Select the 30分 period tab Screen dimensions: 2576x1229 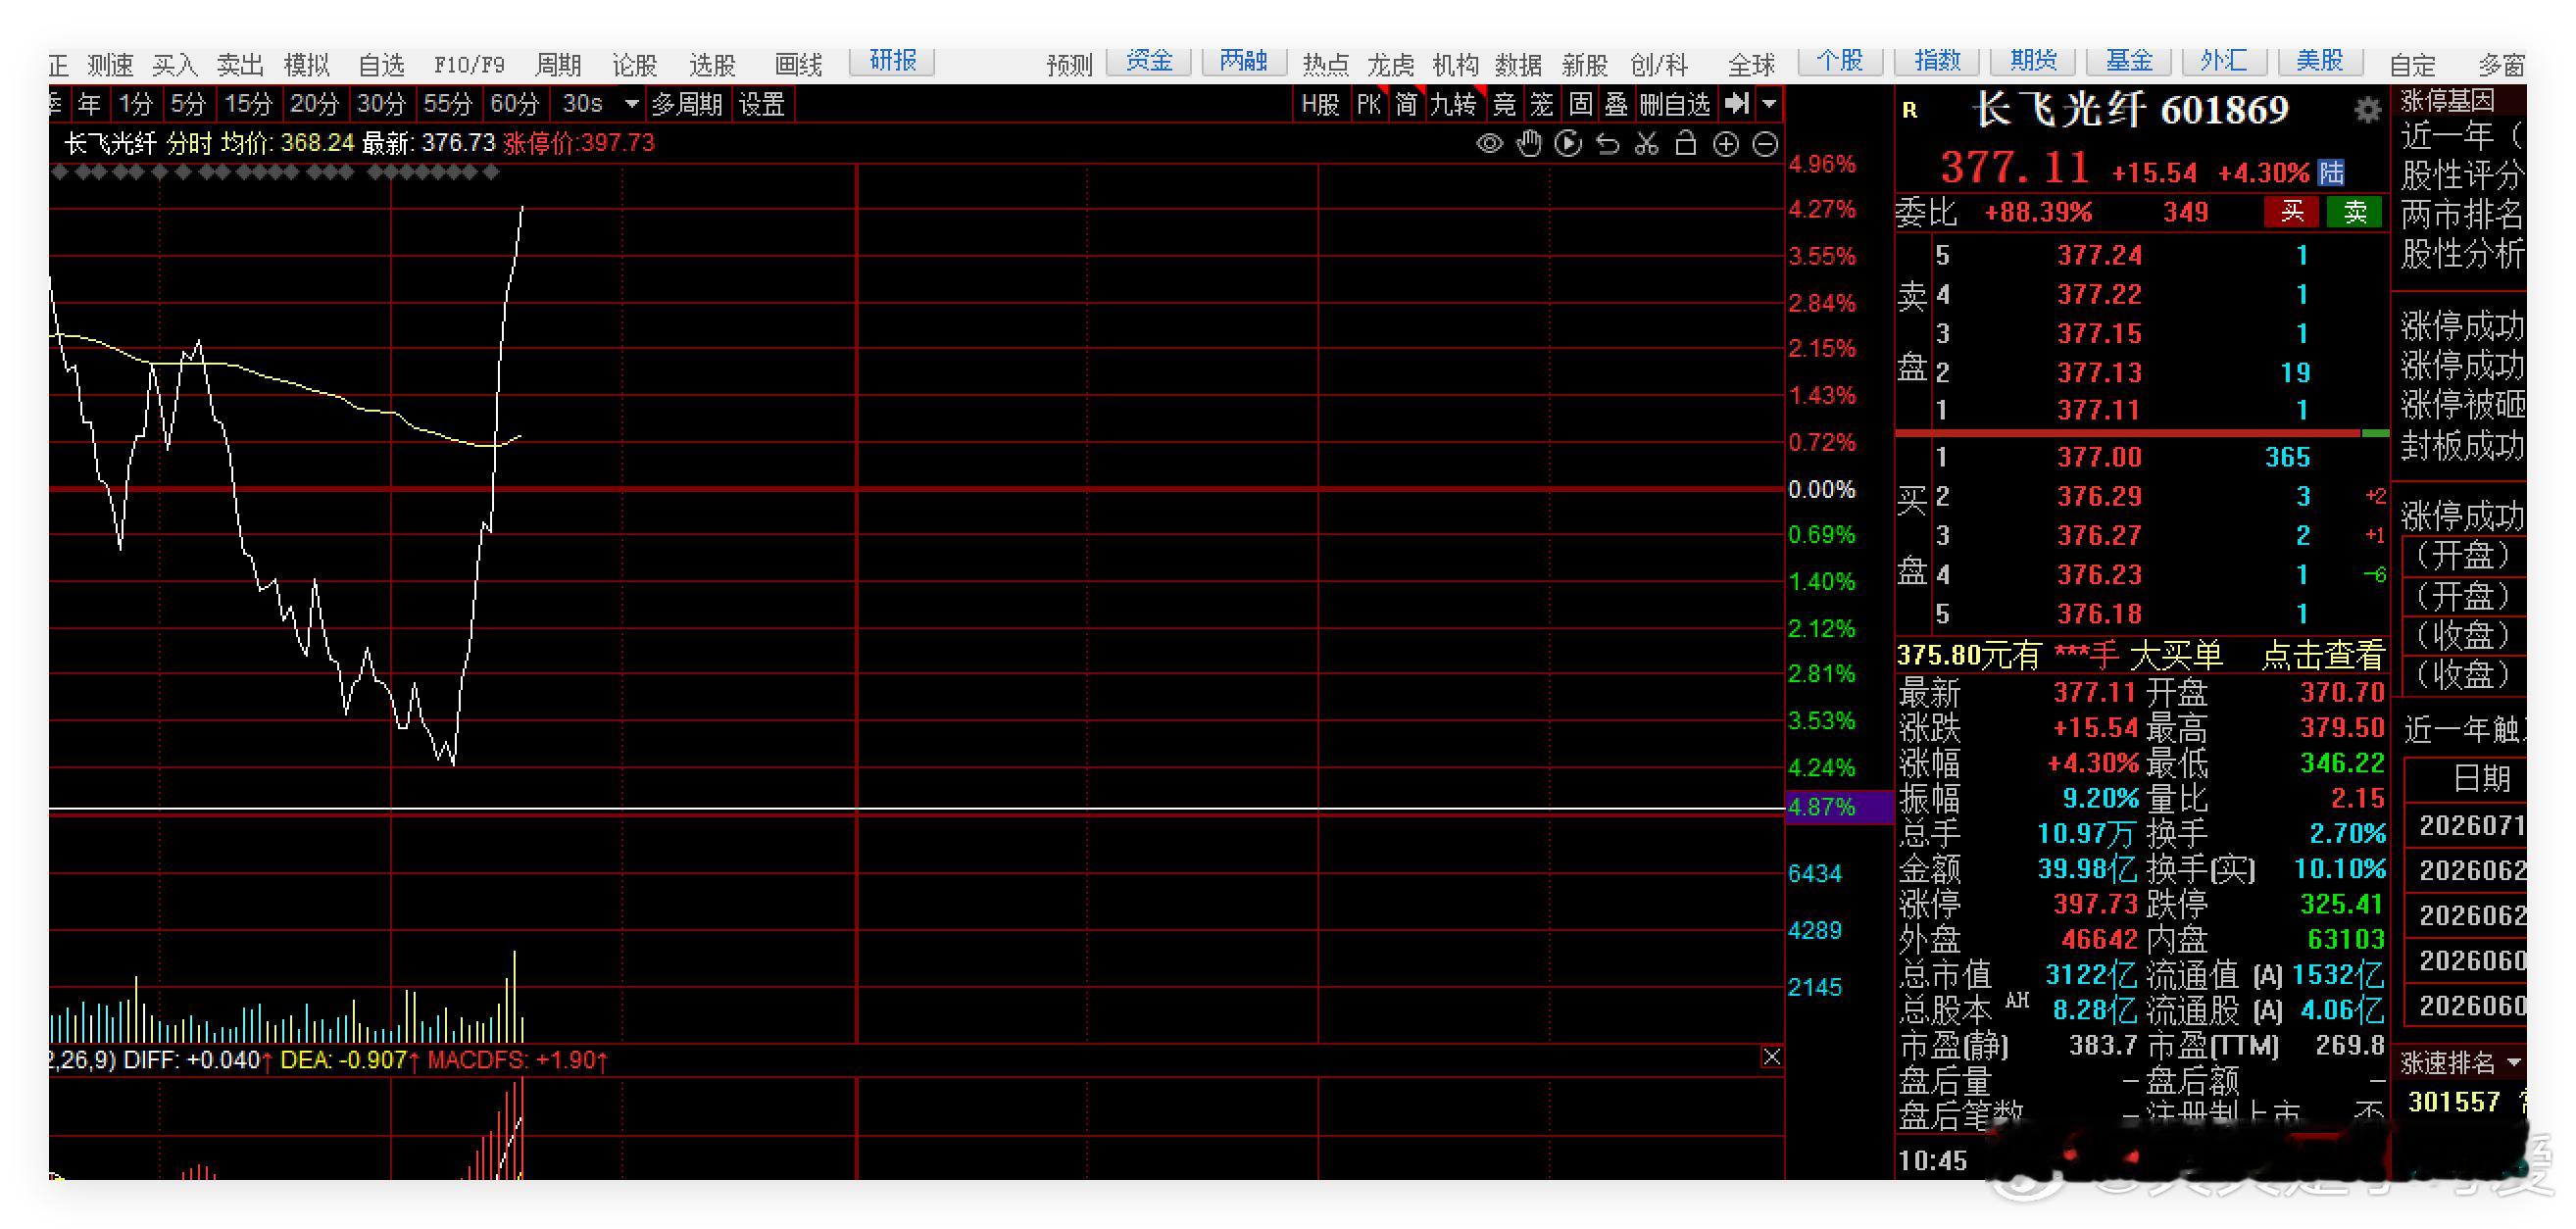381,103
